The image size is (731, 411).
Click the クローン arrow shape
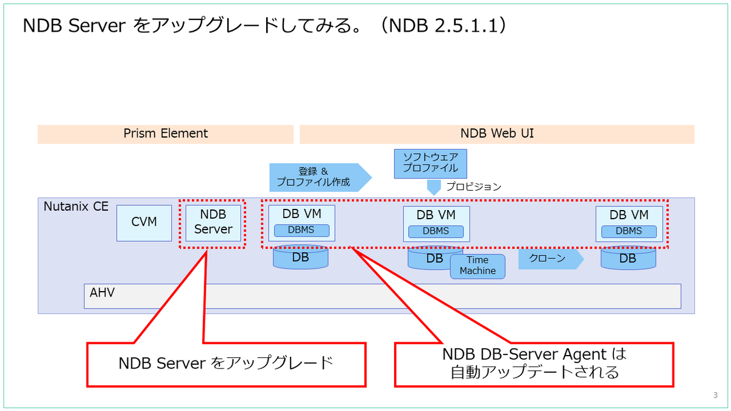point(551,259)
